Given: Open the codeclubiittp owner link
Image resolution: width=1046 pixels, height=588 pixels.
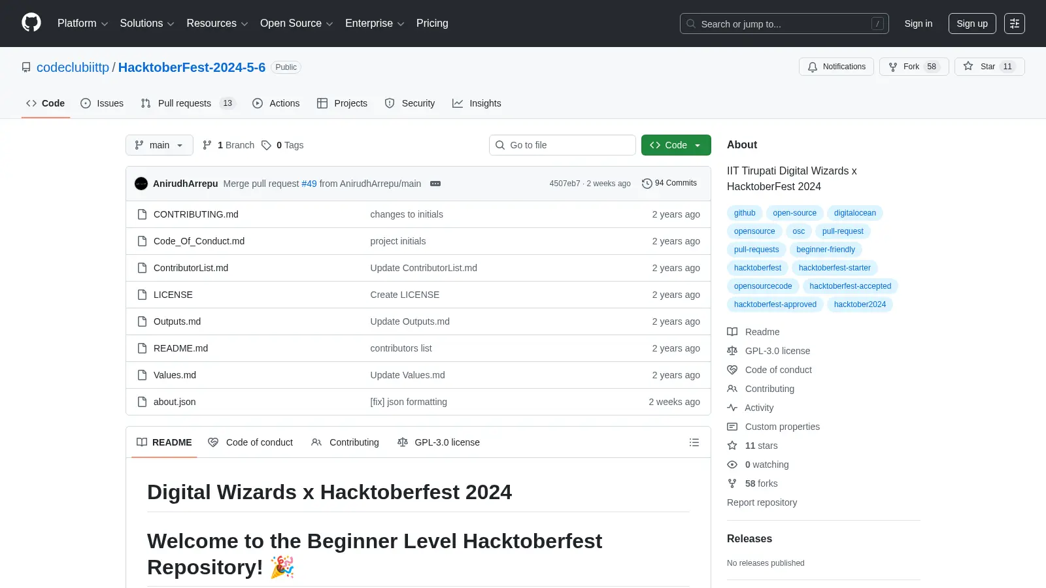Looking at the screenshot, I should tap(73, 67).
